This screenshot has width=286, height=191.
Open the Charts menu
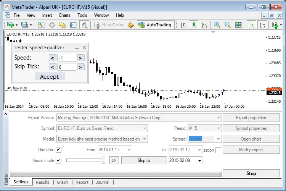pyautogui.click(x=64, y=15)
